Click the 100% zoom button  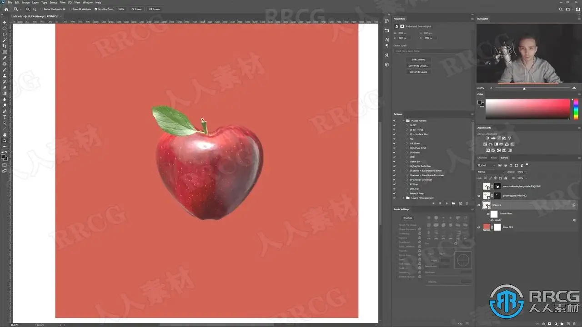click(121, 9)
